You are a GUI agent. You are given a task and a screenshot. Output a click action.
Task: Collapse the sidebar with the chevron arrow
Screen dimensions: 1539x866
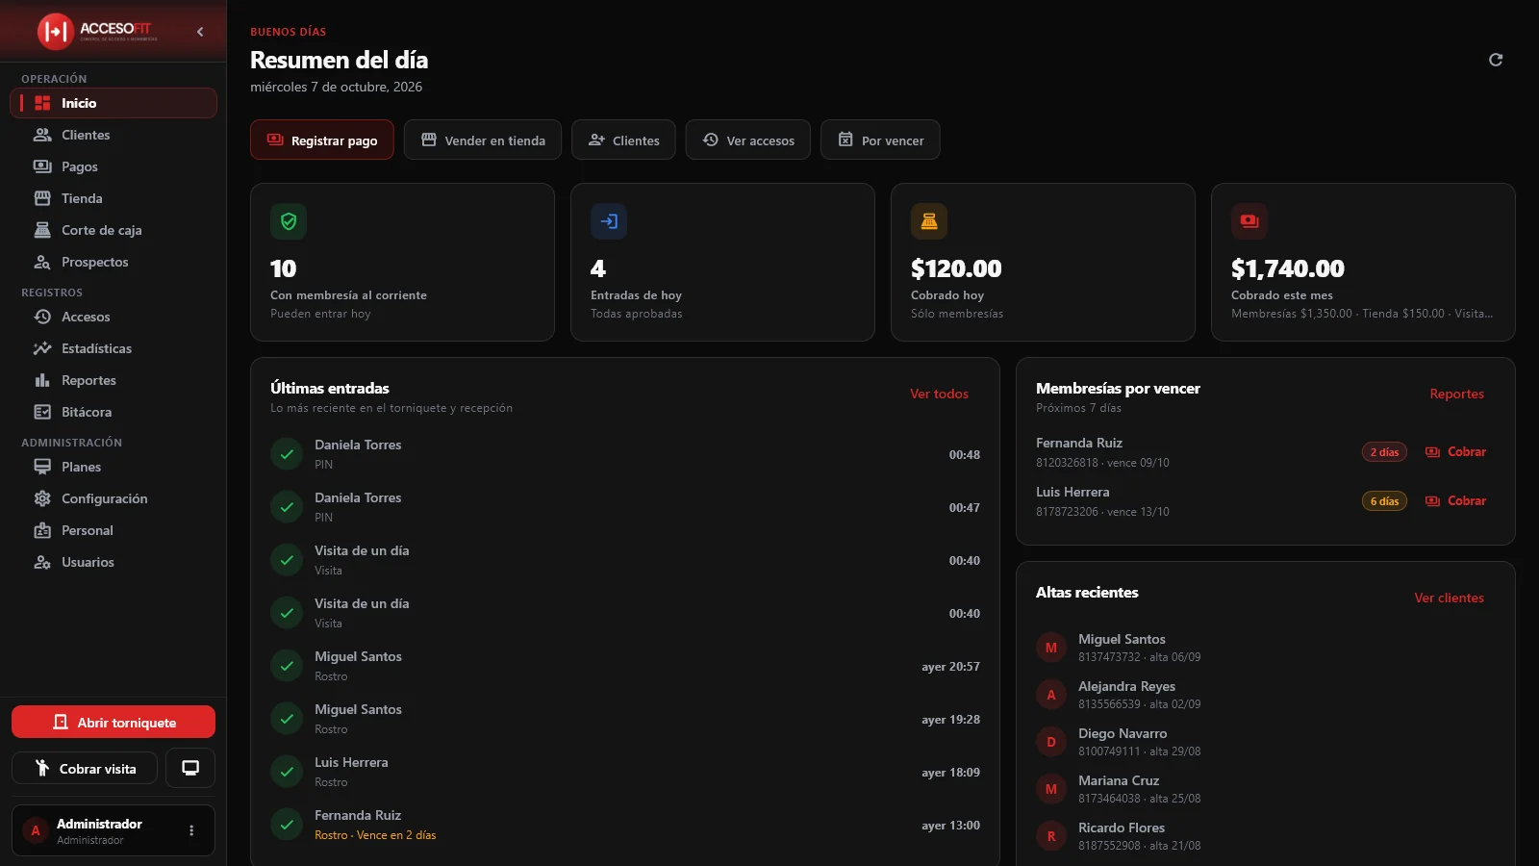point(200,32)
